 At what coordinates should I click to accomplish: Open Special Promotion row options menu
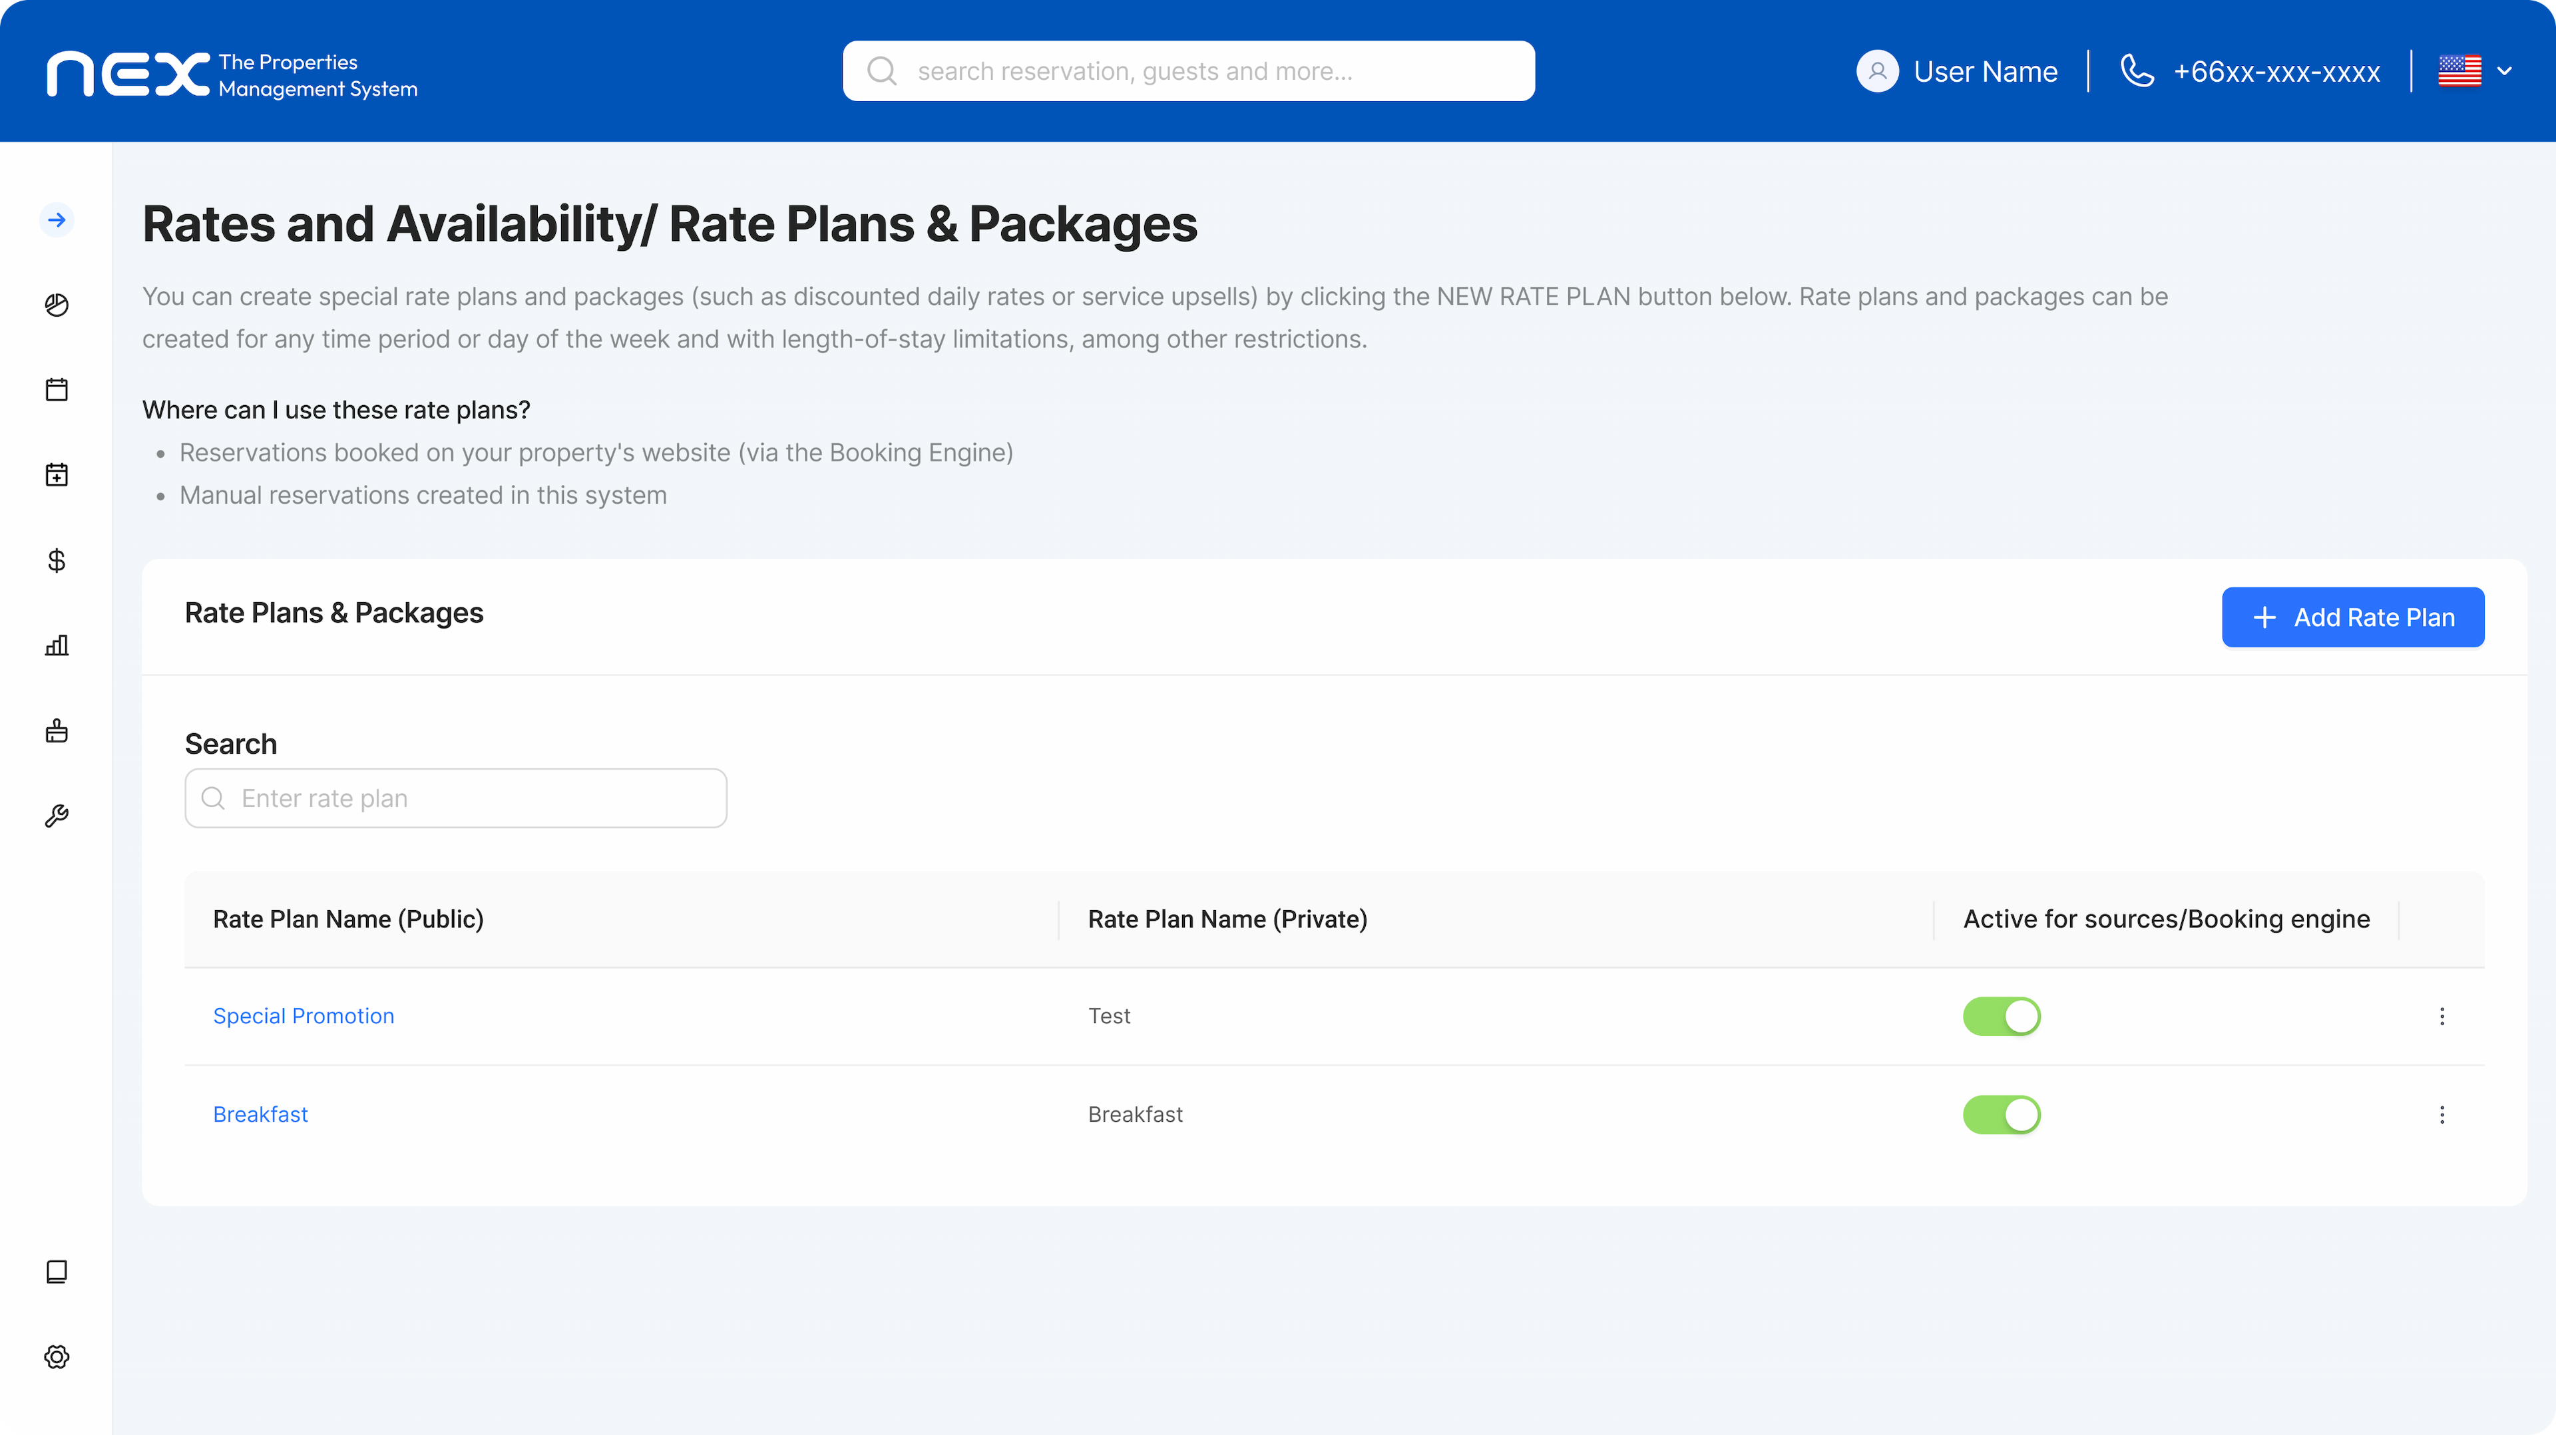2442,1017
